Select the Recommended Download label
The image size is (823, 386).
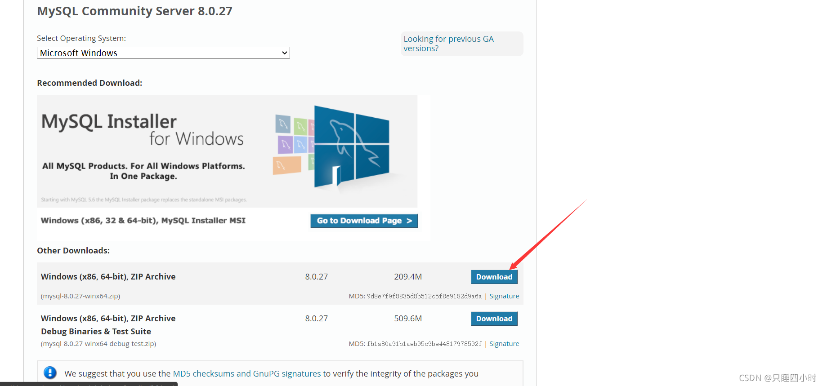pos(89,83)
